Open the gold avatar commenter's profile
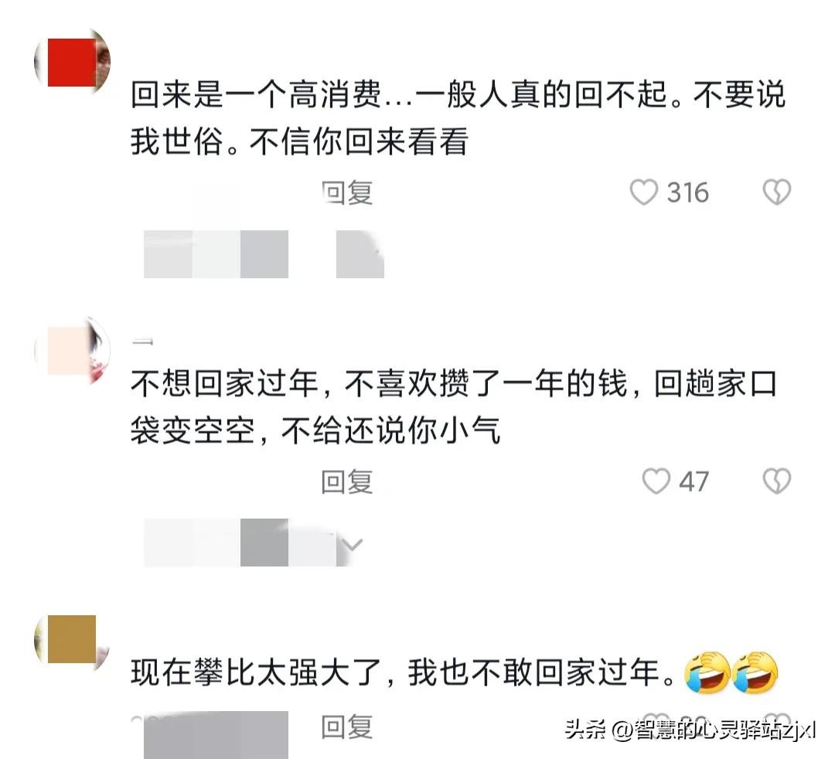The width and height of the screenshot is (835, 759). (x=73, y=639)
